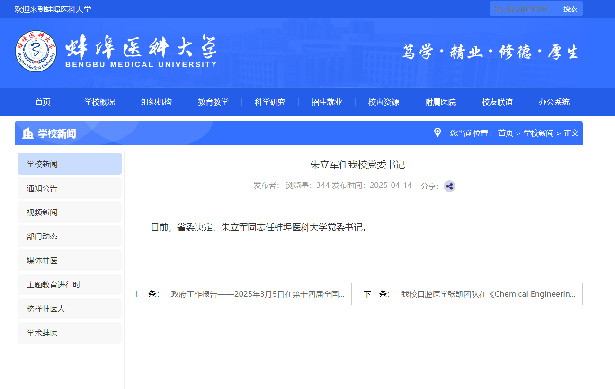Open the 首页 navigation menu item
This screenshot has height=389, width=615.
point(43,102)
